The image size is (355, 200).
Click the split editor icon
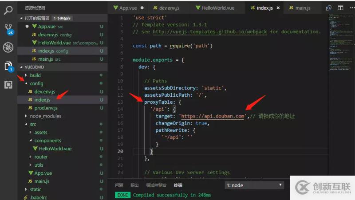click(x=340, y=8)
